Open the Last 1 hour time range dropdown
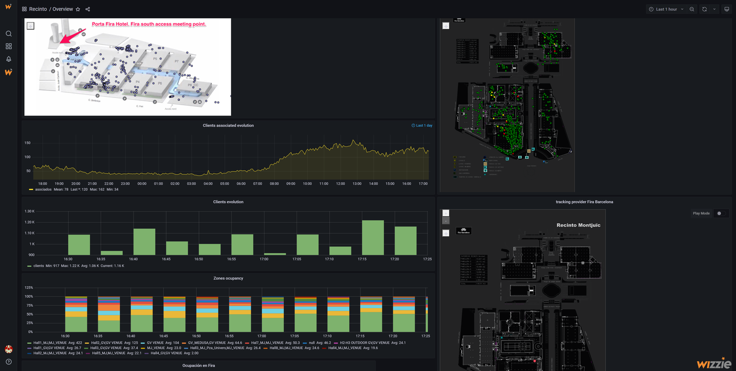Screen dimensions: 736x371 tap(665, 9)
